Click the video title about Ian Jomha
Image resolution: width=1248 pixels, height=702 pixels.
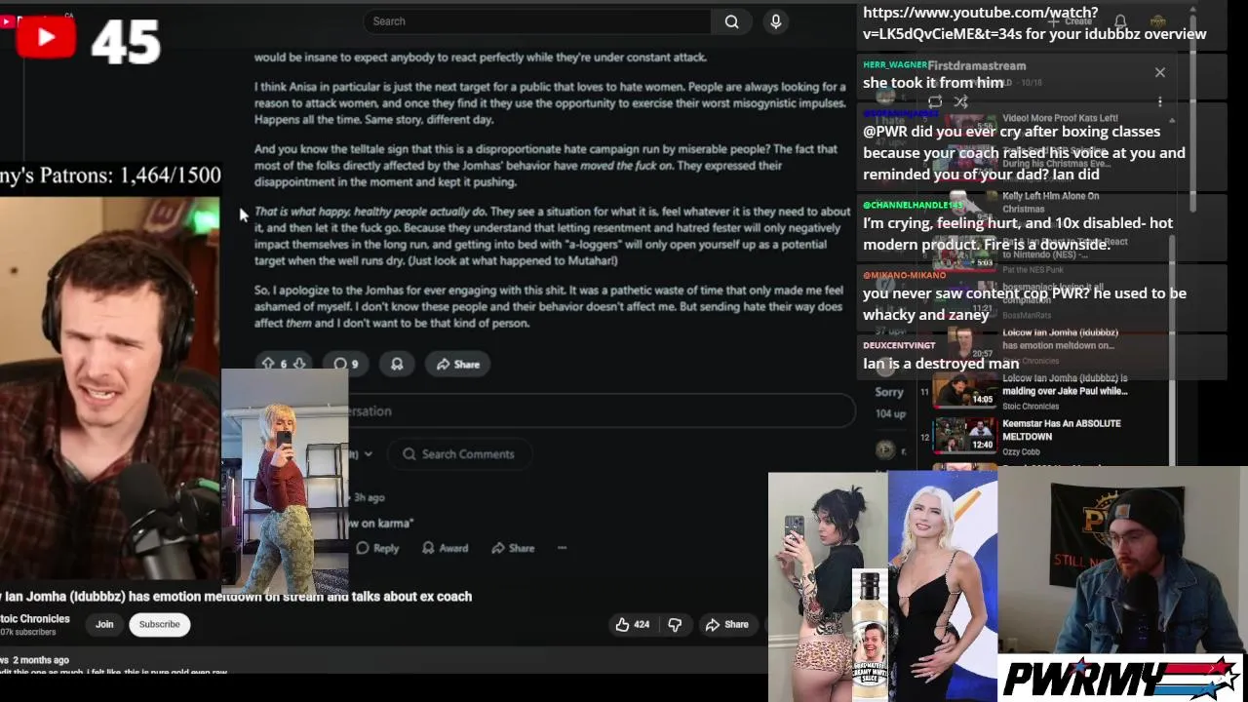236,596
